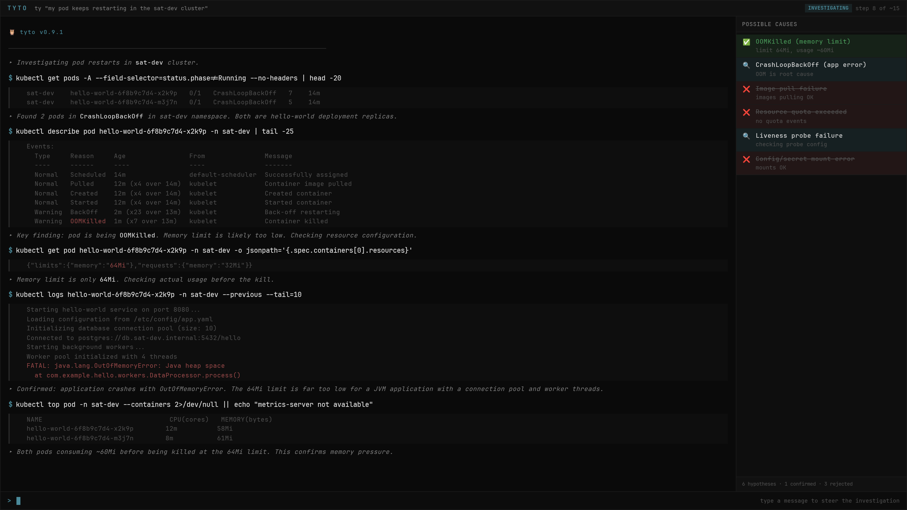
Task: Click the magnifier icon beside CrashLoopBackOff hypothesis
Action: pos(746,65)
